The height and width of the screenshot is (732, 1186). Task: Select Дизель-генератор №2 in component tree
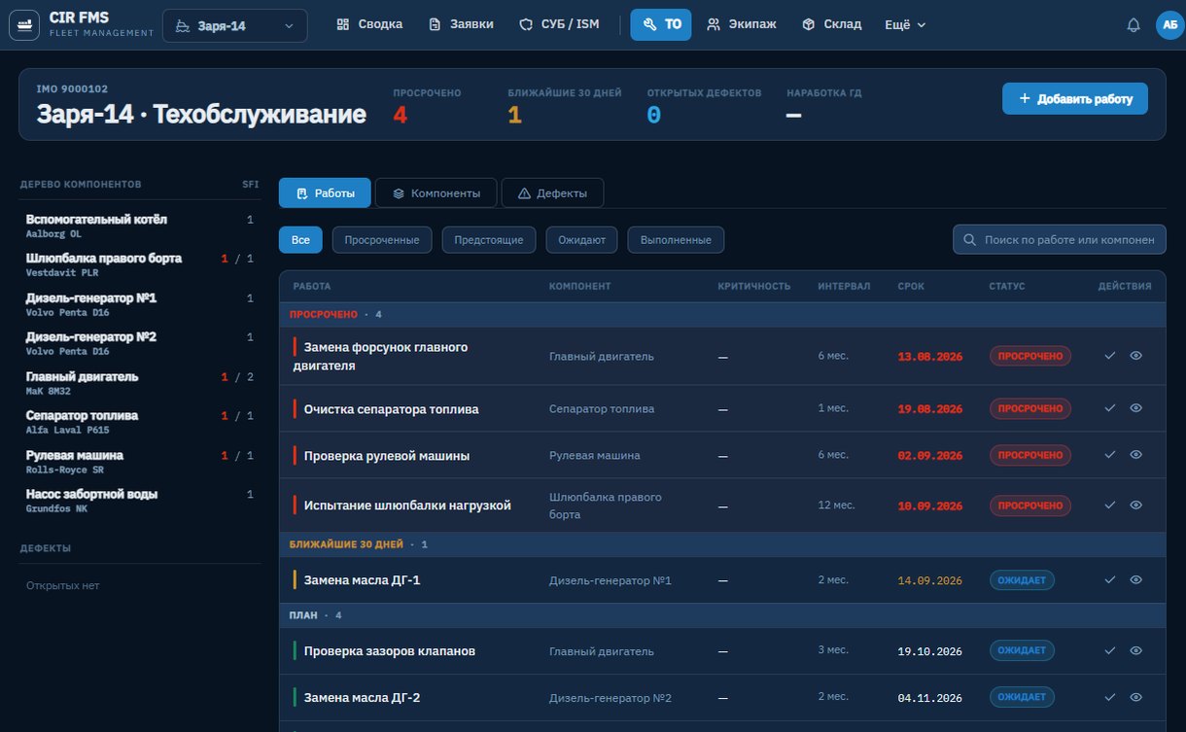coord(139,342)
